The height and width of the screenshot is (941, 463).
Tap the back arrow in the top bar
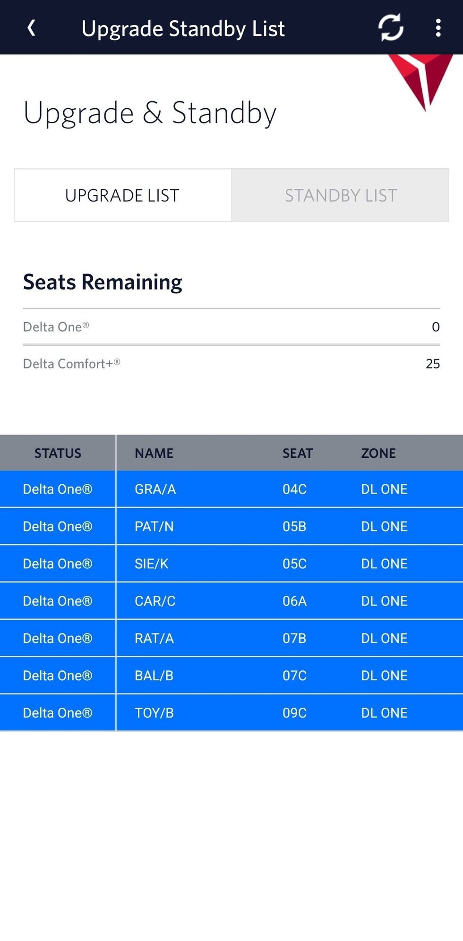31,28
